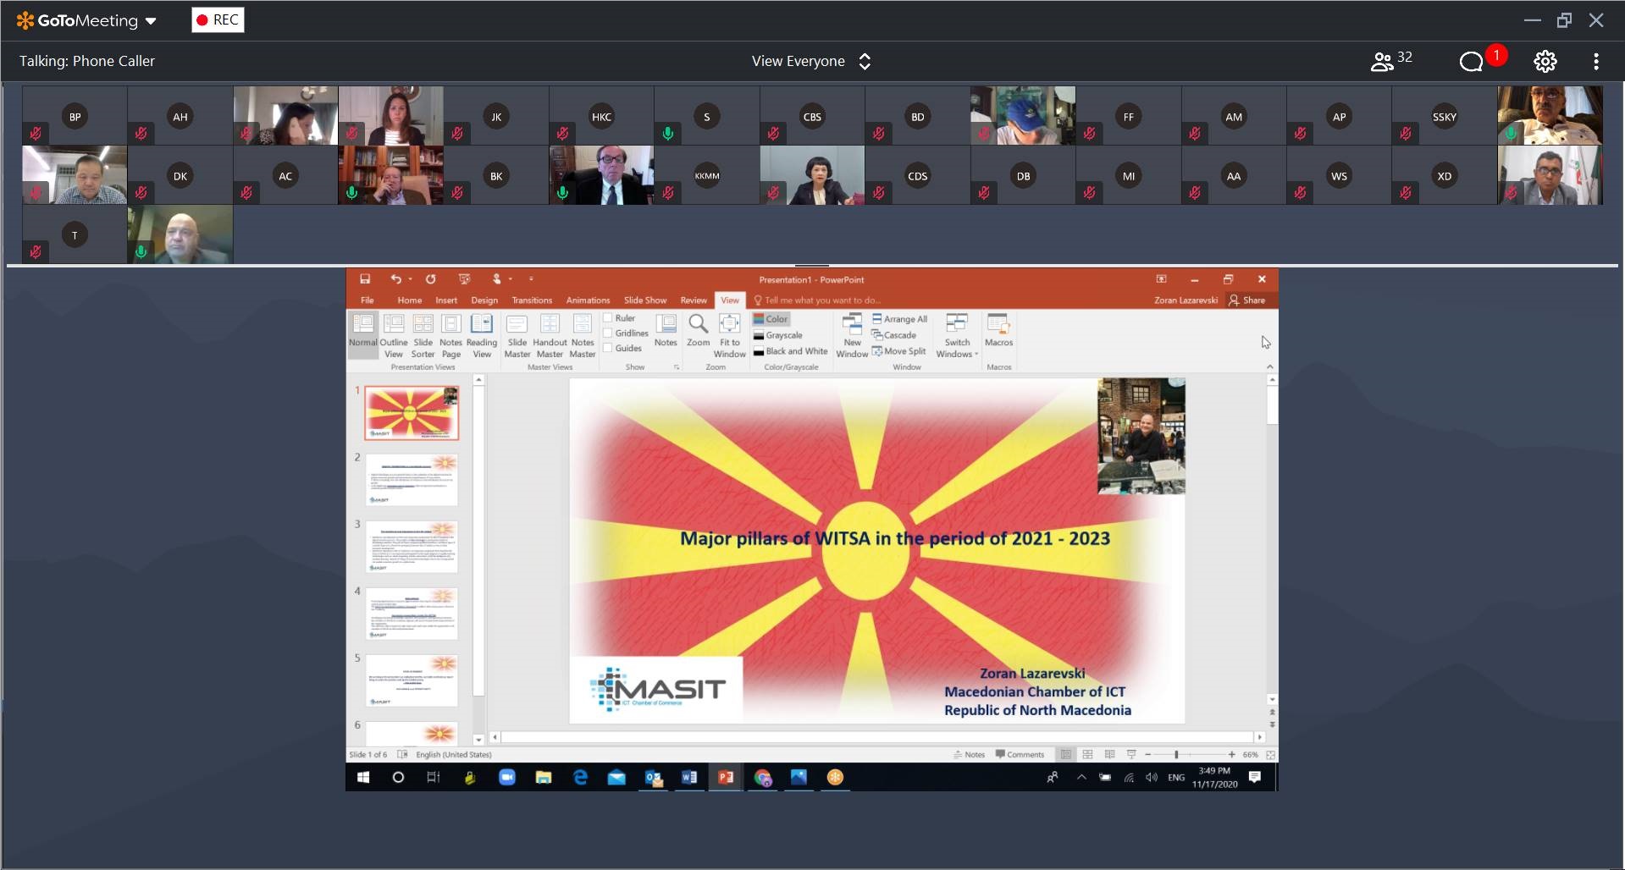Open the Macros button

pyautogui.click(x=998, y=331)
